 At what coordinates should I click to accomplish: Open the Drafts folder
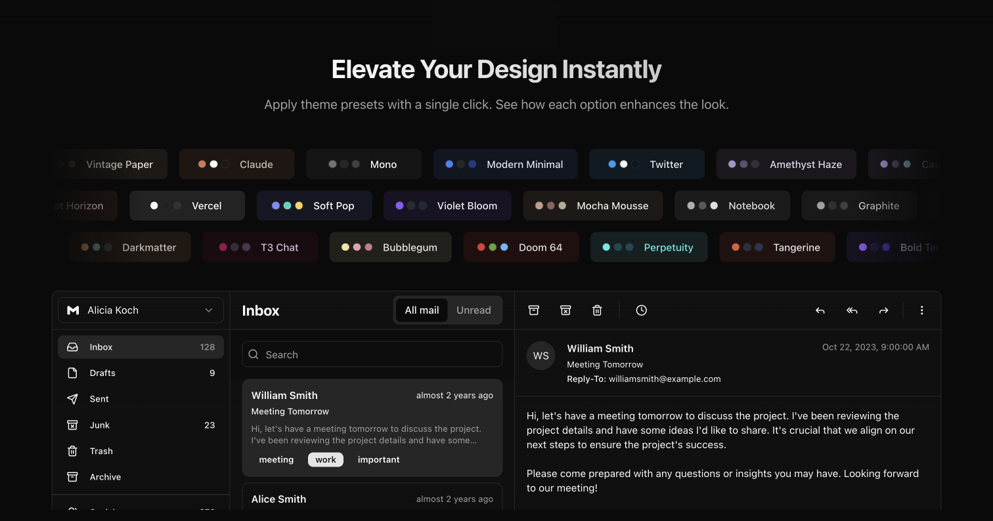(102, 373)
